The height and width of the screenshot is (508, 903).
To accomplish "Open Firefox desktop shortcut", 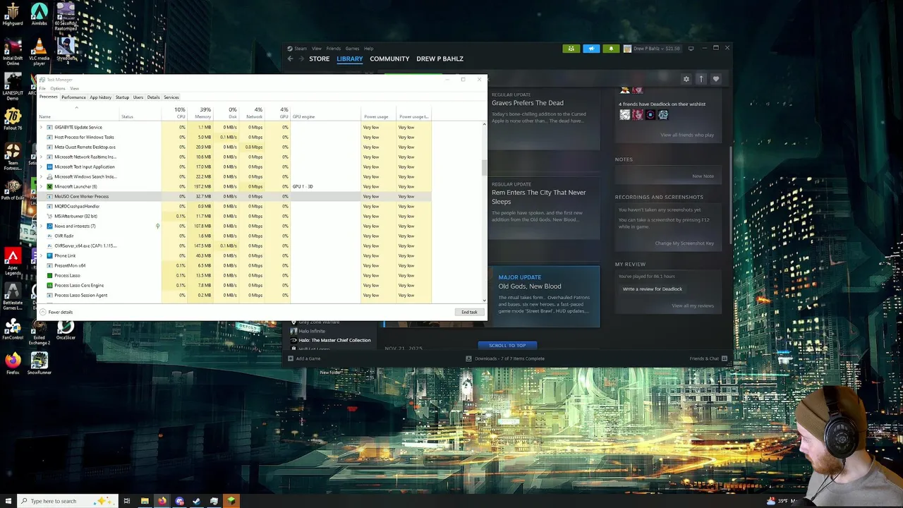I will (x=12, y=363).
